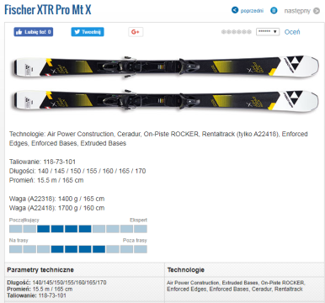Viewport: 325px width, 303px height.
Task: Click 'Taliowanie: 118-73-101' text line
Action: [x=42, y=162]
